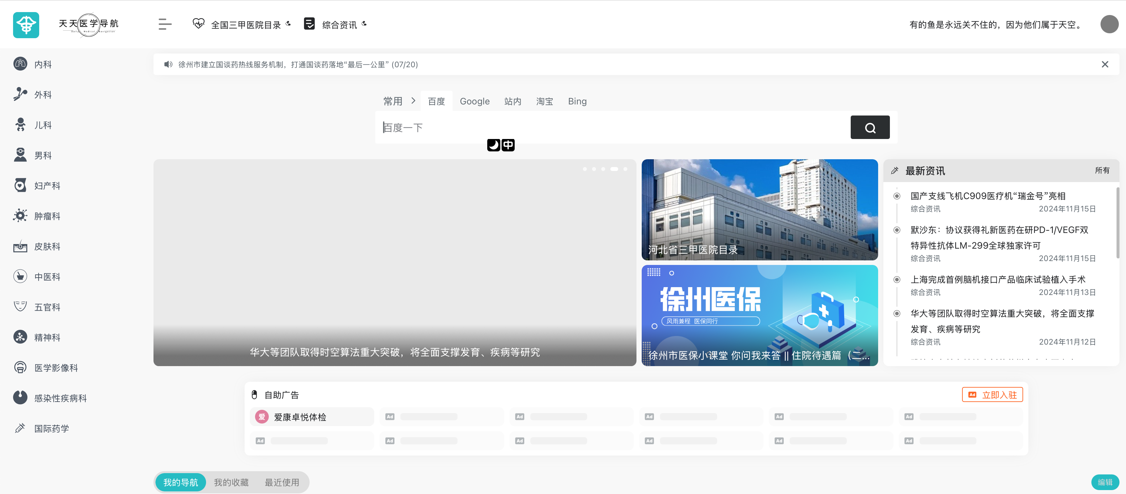This screenshot has height=494, width=1126.
Task: Select the active carousel indicator dot
Action: 614,169
